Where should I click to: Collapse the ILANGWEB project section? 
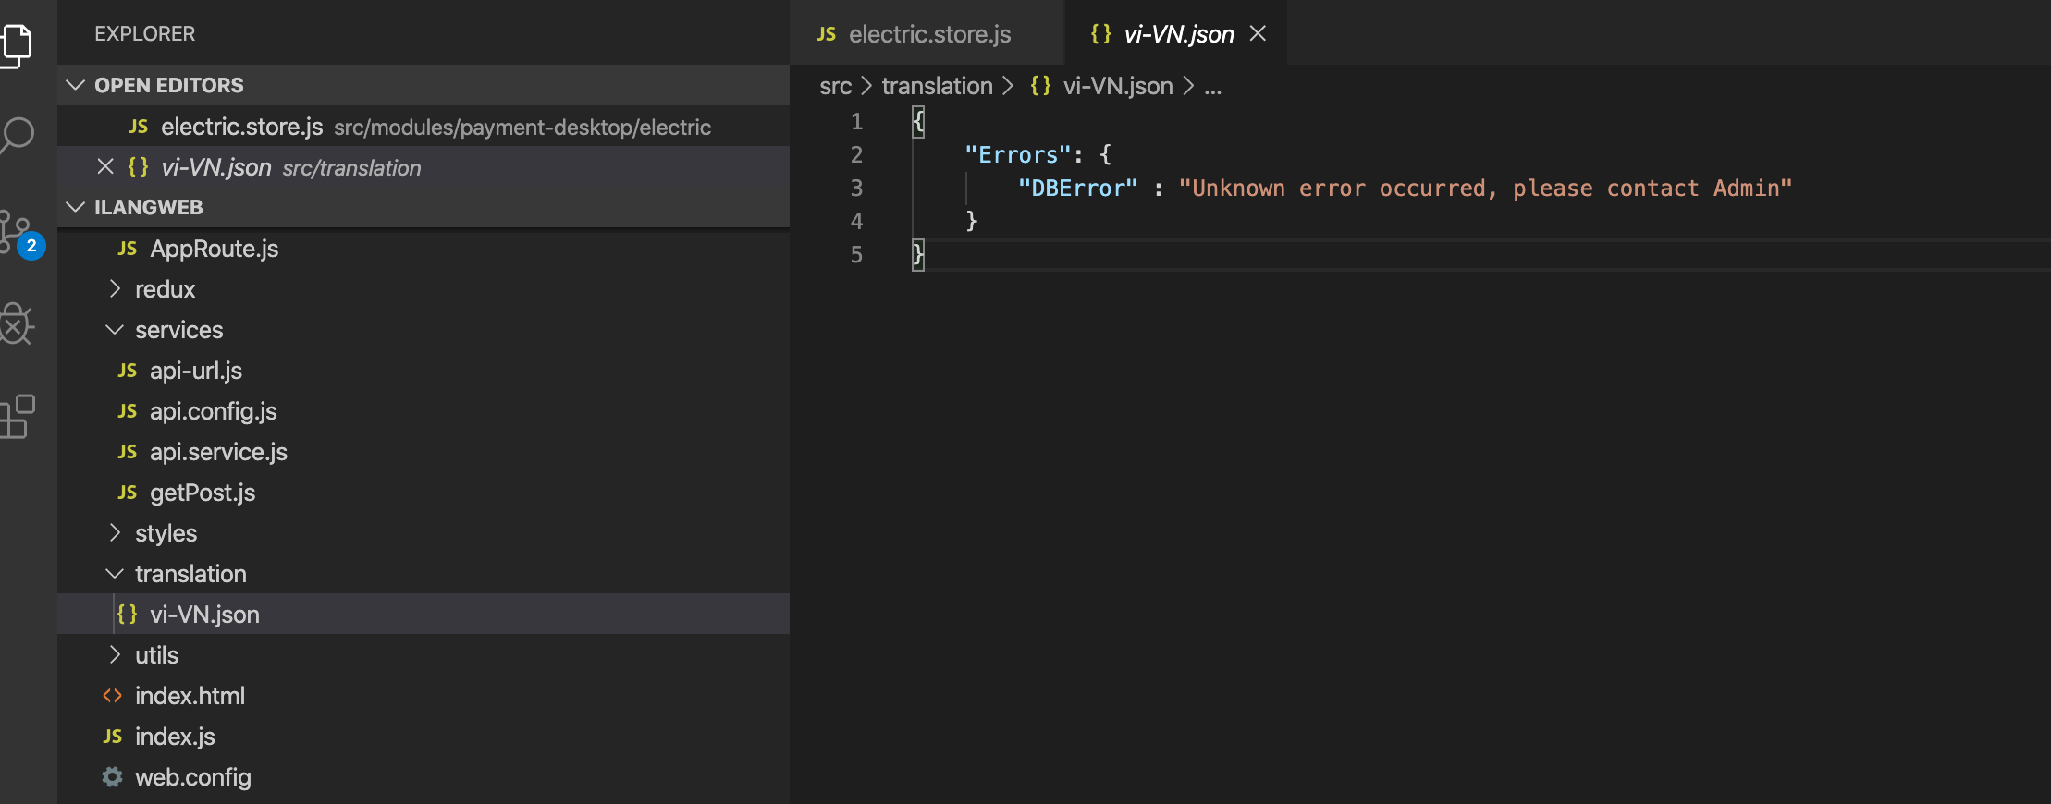coord(76,207)
